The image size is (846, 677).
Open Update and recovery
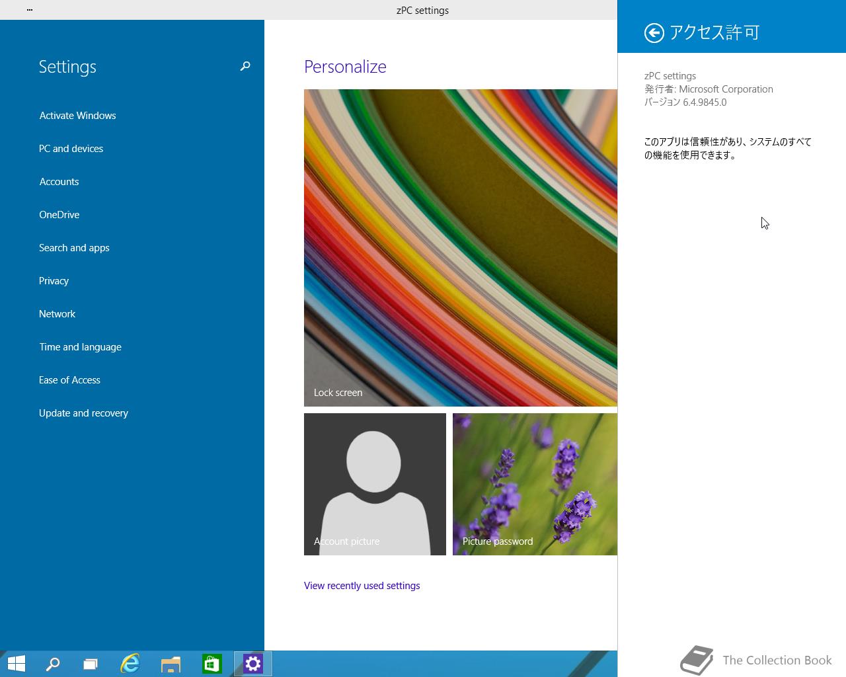(83, 413)
